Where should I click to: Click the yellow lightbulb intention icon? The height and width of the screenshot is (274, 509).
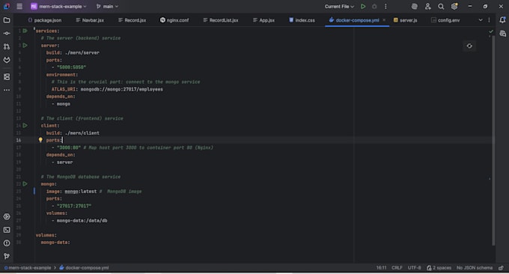point(40,140)
